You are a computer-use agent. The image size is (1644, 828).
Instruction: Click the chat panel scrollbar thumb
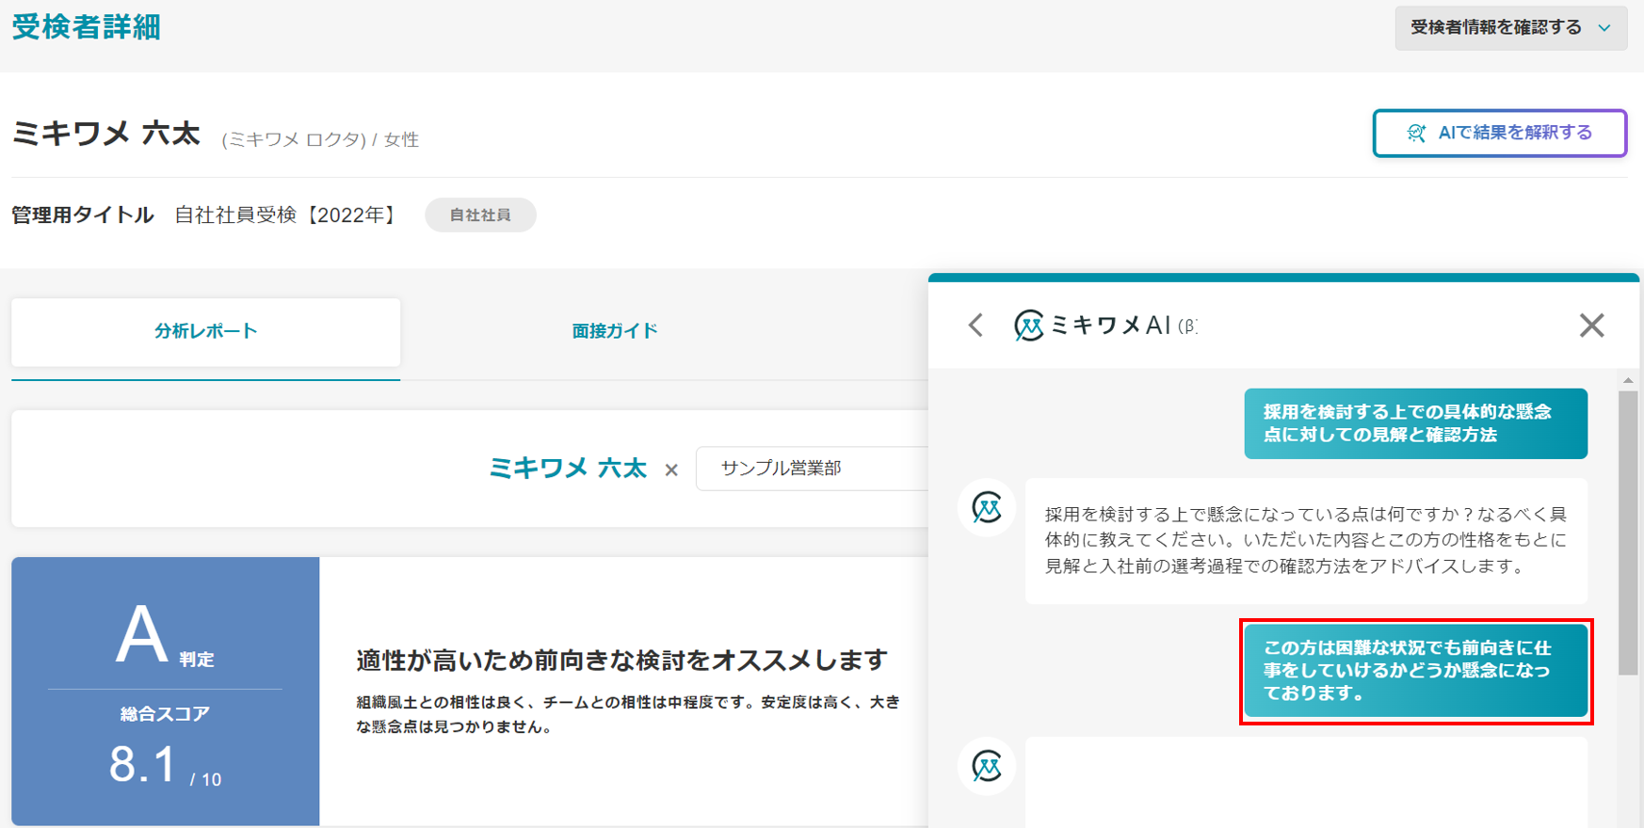point(1628,532)
